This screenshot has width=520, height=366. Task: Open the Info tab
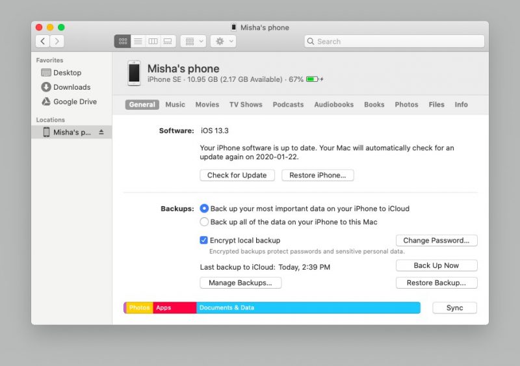click(461, 105)
